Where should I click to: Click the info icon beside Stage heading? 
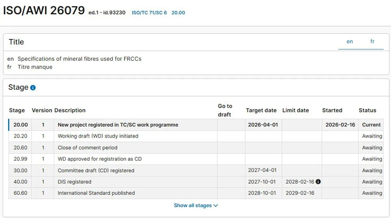33,88
